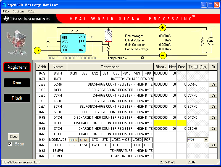Click the Offset Voltage value 0 mV
This screenshot has height=167, width=221.
coord(168,40)
